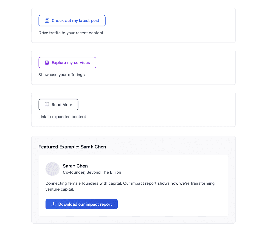Viewport: 264px width, 227px height.
Task: Click the download icon in the impact report button
Action: coord(53,204)
